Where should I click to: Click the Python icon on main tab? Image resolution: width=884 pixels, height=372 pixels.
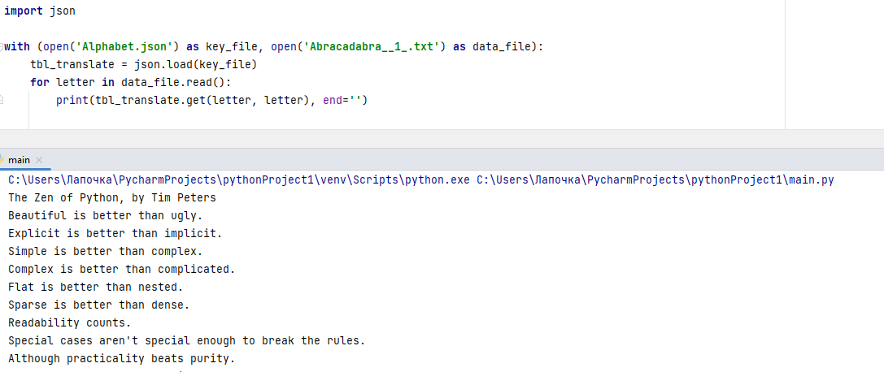coord(2,160)
